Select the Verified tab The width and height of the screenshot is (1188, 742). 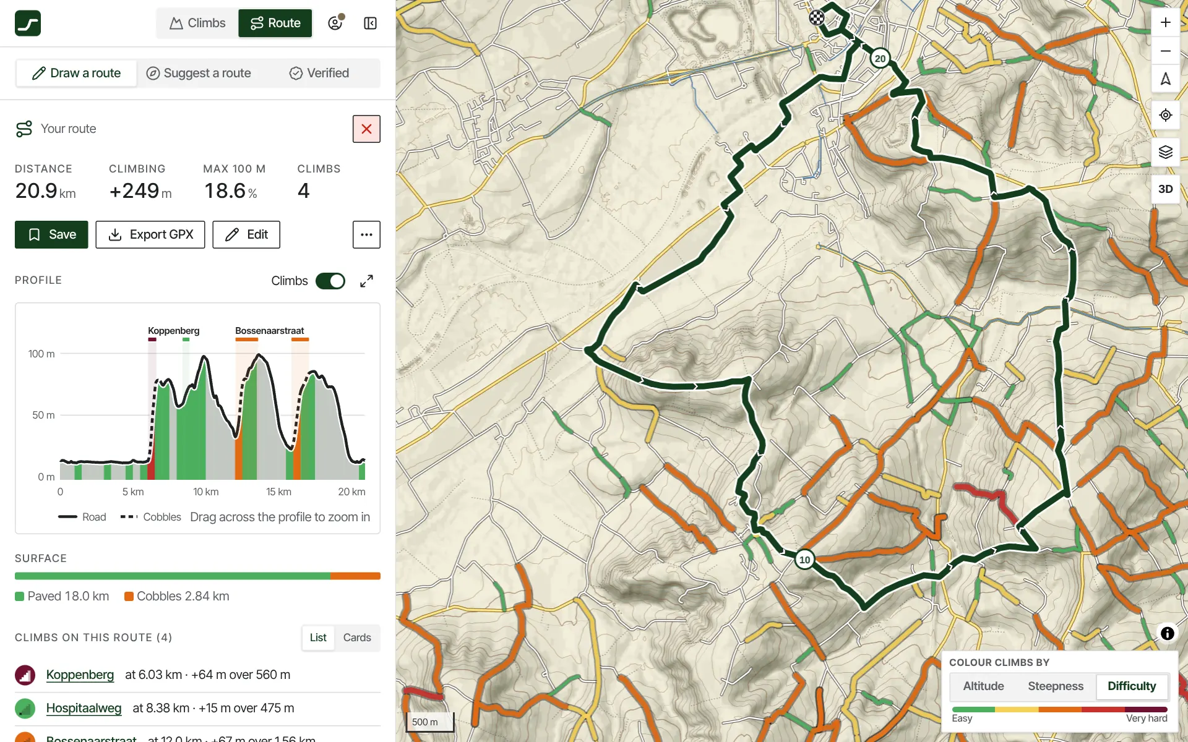tap(319, 73)
